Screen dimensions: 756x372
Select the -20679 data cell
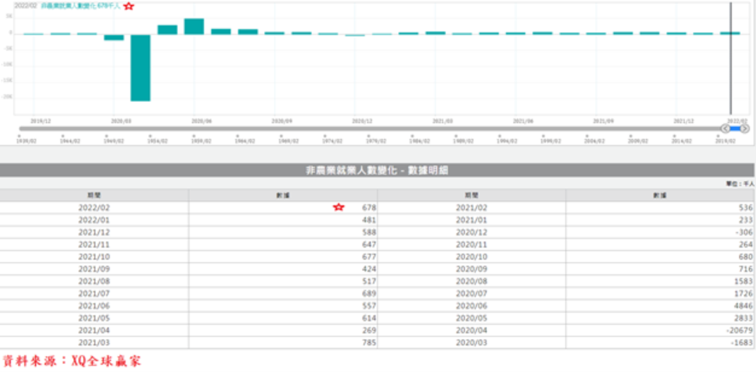(659, 330)
